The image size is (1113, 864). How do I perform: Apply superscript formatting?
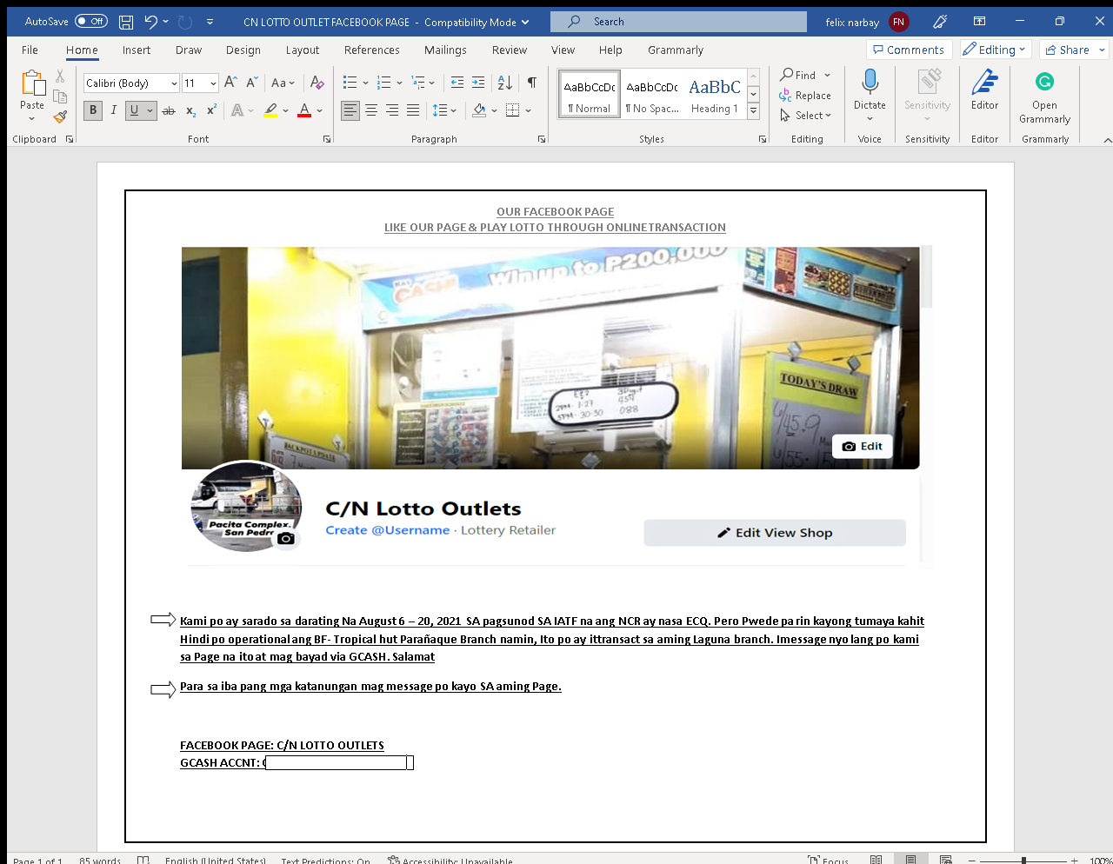click(211, 110)
